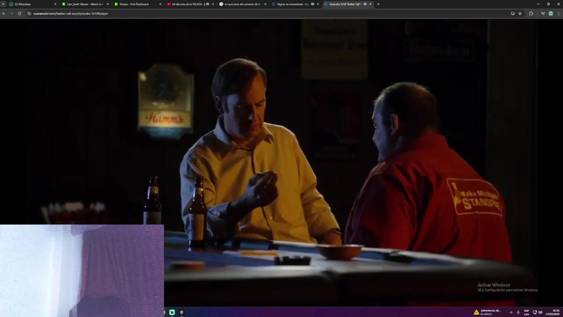Click the cuevana.bi address bar URL
563x317 pixels.
(x=71, y=14)
